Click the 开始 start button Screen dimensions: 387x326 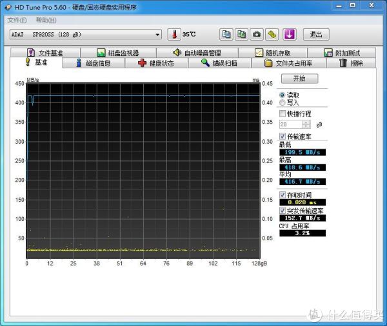pos(300,79)
